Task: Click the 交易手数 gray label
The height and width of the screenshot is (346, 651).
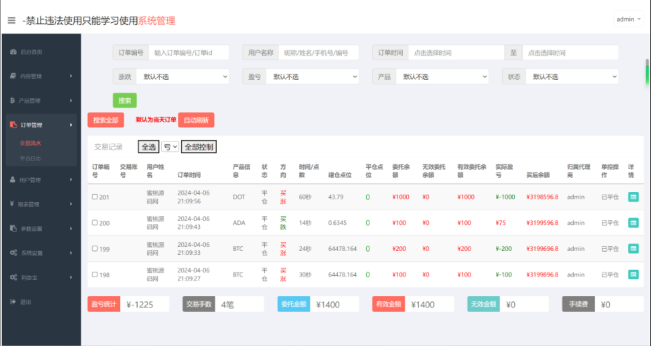Action: point(199,304)
